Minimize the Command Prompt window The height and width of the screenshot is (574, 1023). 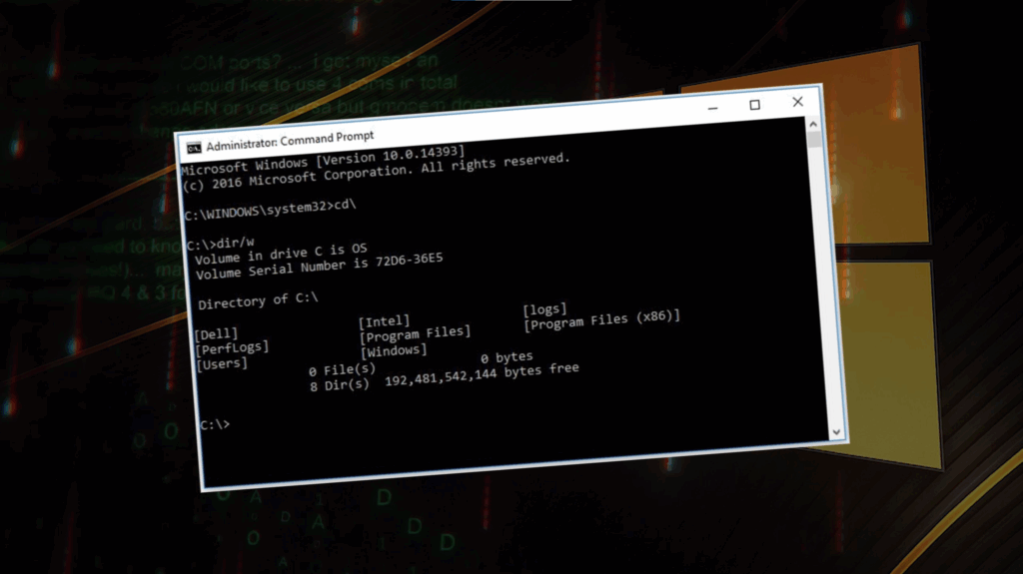[712, 108]
